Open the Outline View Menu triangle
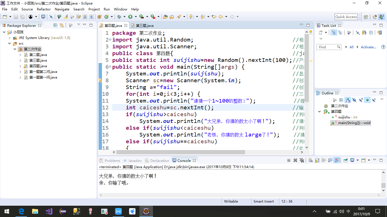 click(x=382, y=99)
